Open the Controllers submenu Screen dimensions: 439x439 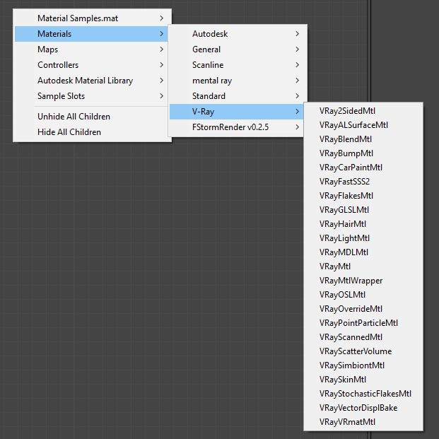[x=91, y=65]
